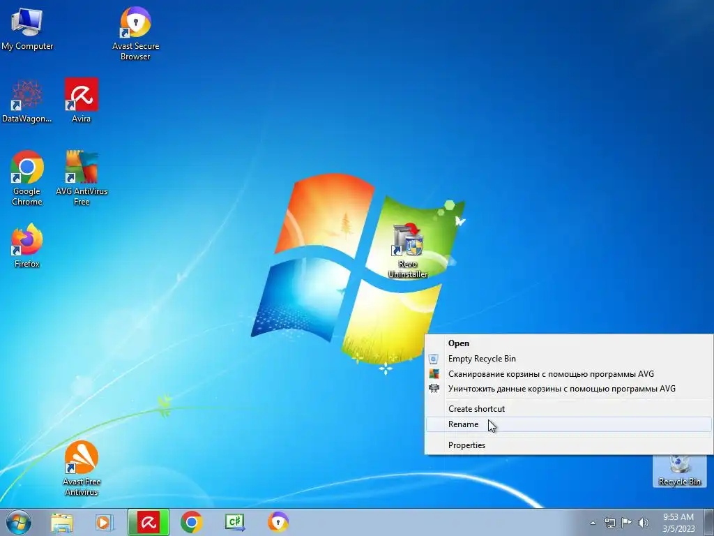Select the Avira desktop shortcut
Viewport: 714px width, 536px height.
(x=81, y=100)
